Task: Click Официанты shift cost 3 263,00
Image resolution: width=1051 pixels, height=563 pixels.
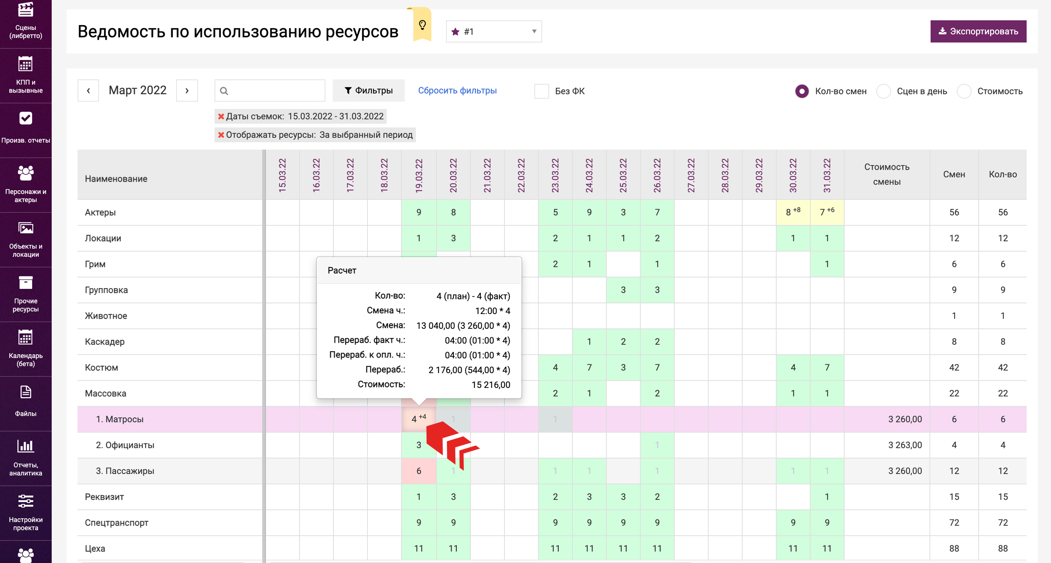Action: point(905,445)
